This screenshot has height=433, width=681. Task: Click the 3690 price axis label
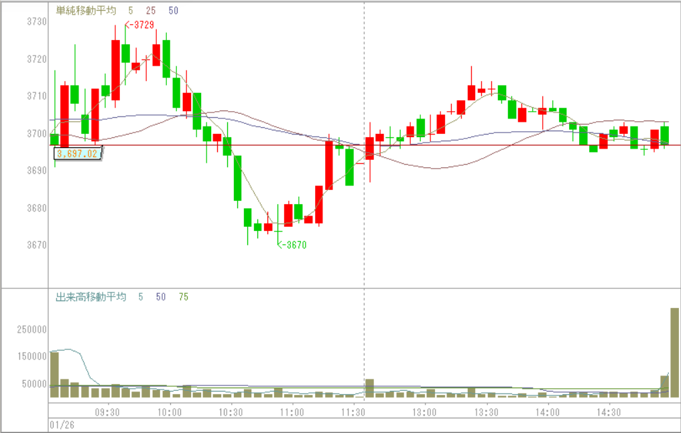37,171
